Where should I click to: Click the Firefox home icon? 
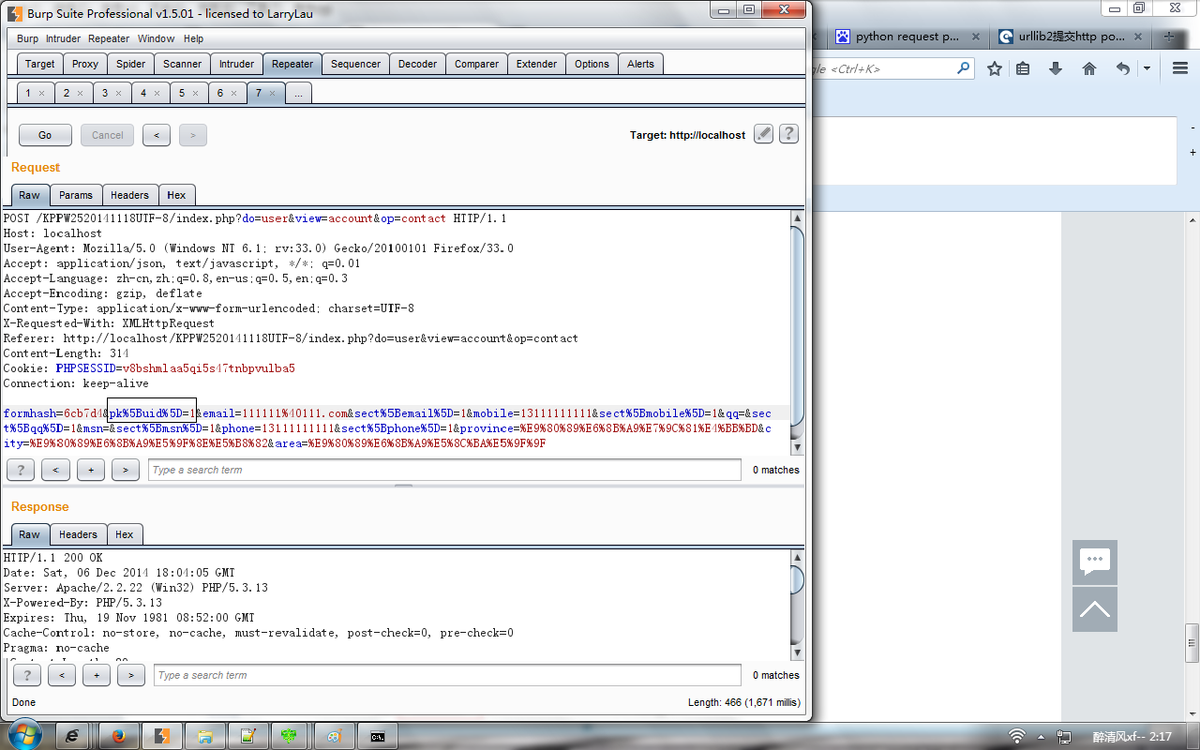(x=1089, y=68)
